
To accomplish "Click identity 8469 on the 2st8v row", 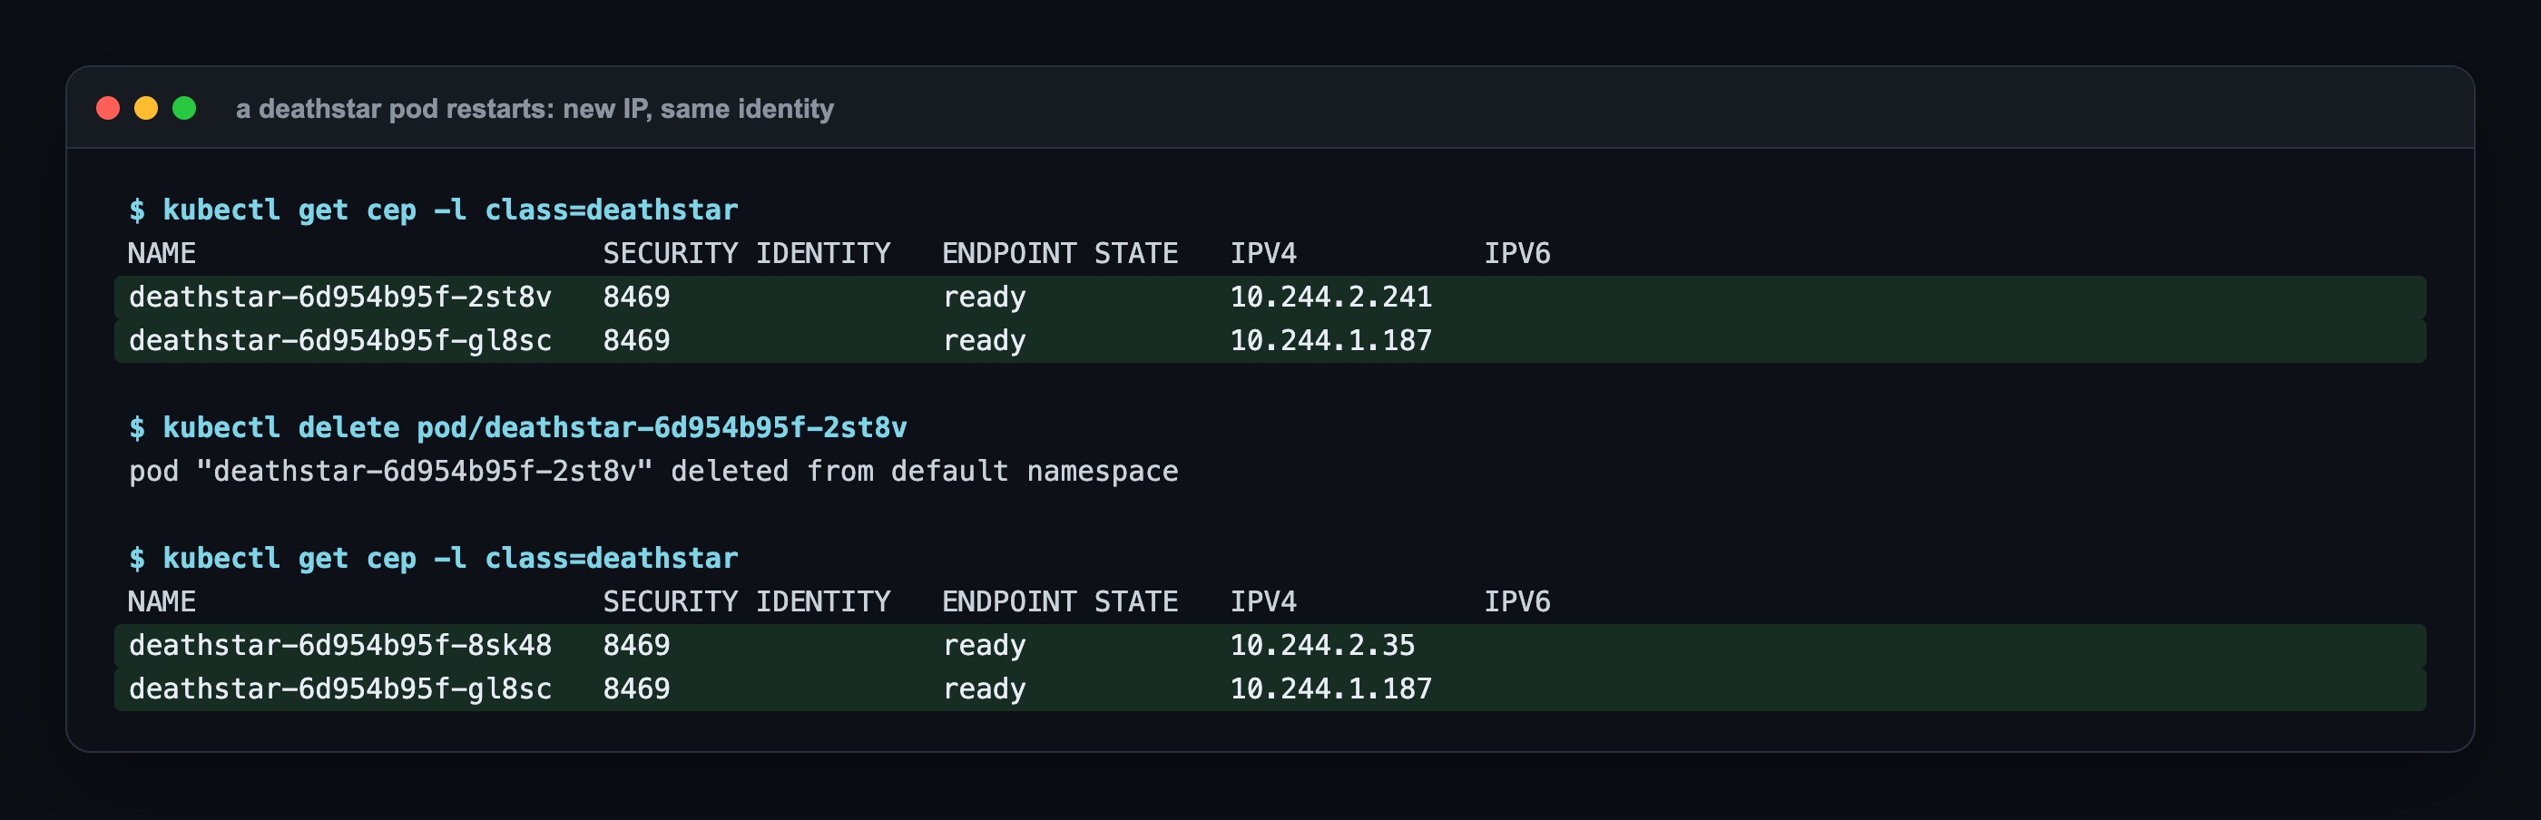I will tap(636, 297).
